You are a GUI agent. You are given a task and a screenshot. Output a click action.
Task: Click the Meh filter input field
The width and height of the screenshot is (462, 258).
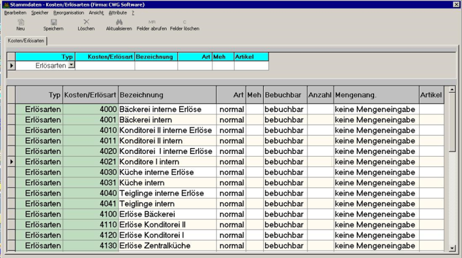coord(223,66)
